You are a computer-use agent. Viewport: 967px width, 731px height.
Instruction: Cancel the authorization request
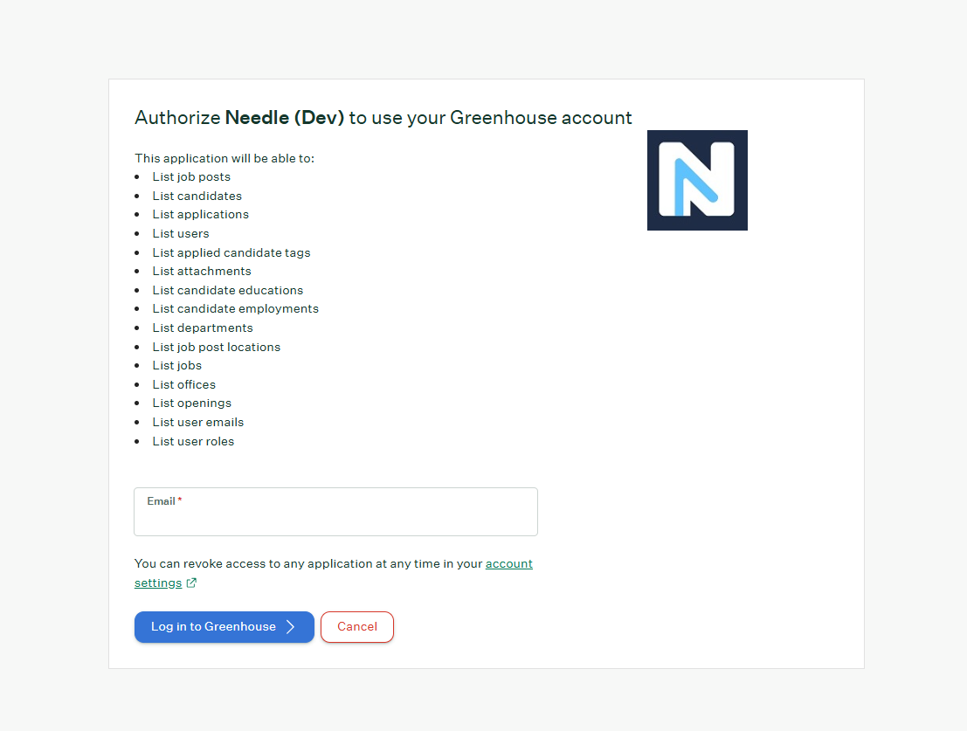tap(357, 627)
